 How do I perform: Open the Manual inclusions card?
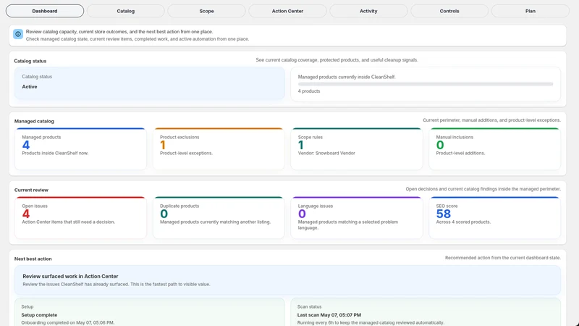click(x=495, y=149)
